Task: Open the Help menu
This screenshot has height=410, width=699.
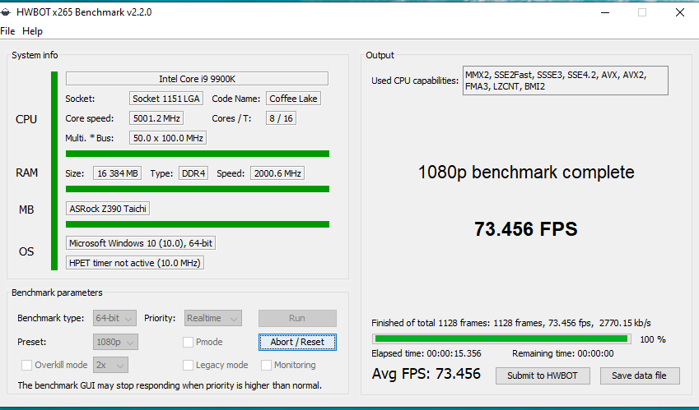Action: (x=33, y=31)
